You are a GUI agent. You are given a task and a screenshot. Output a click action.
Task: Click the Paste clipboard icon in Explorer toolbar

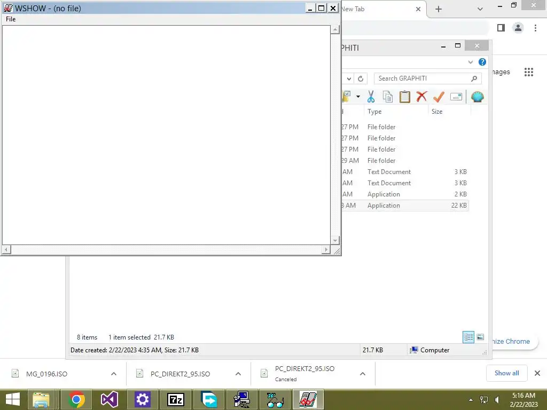click(x=405, y=97)
